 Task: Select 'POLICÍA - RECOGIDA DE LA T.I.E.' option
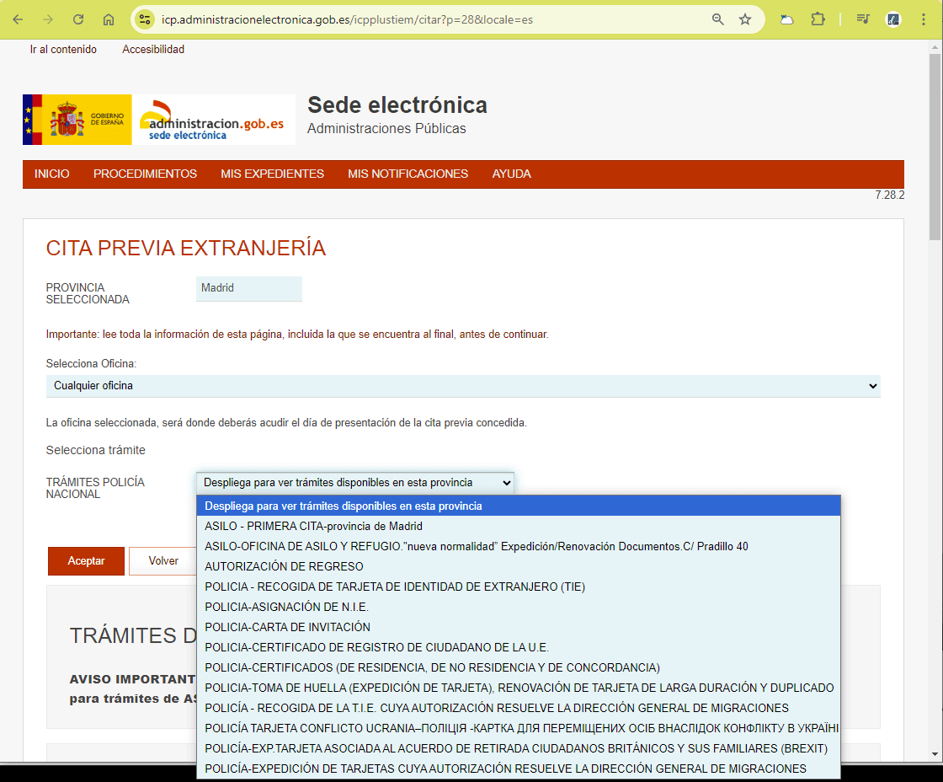click(x=519, y=708)
